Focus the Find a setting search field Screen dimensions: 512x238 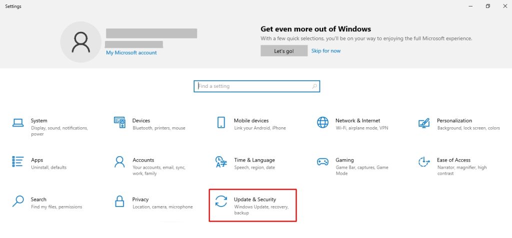(256, 86)
